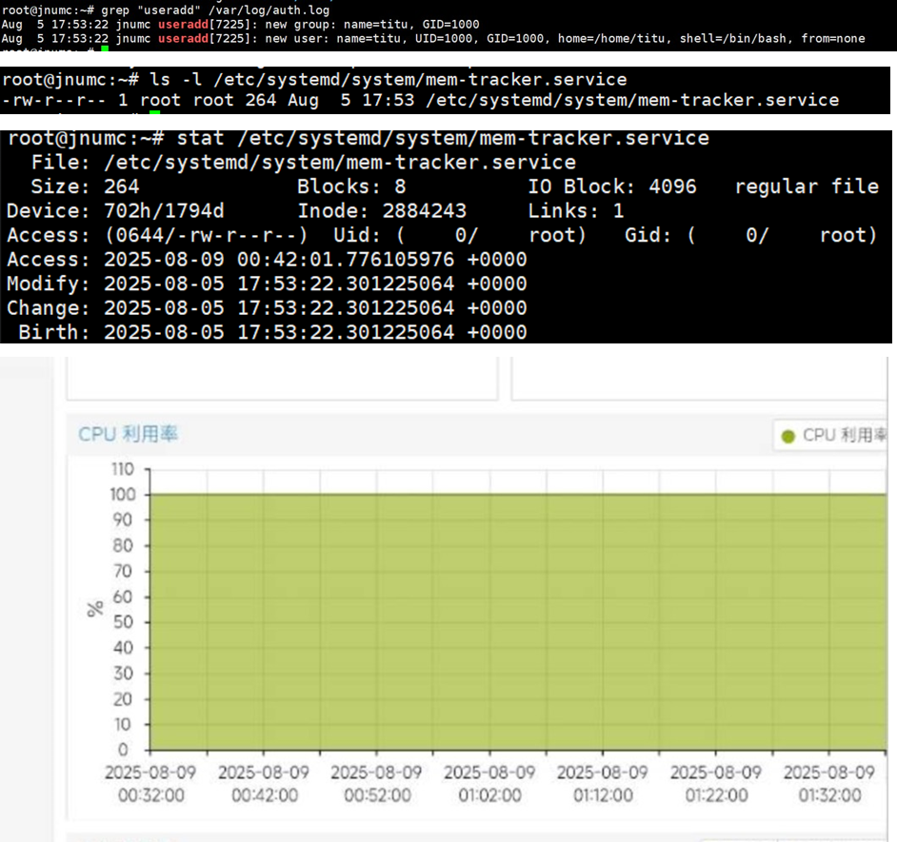Click the Modify timestamp line in stat output
The image size is (897, 842).
click(x=267, y=284)
